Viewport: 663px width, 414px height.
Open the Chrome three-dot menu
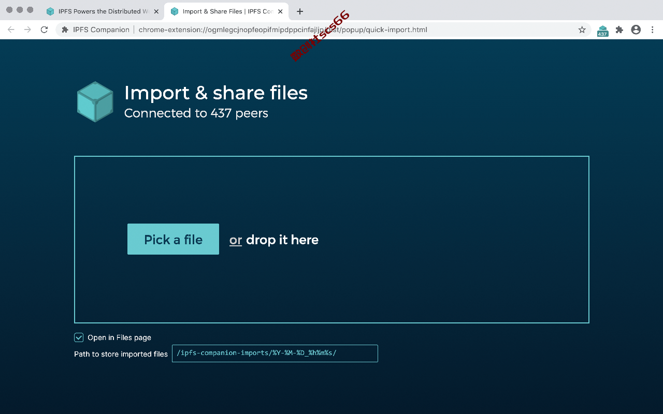652,29
